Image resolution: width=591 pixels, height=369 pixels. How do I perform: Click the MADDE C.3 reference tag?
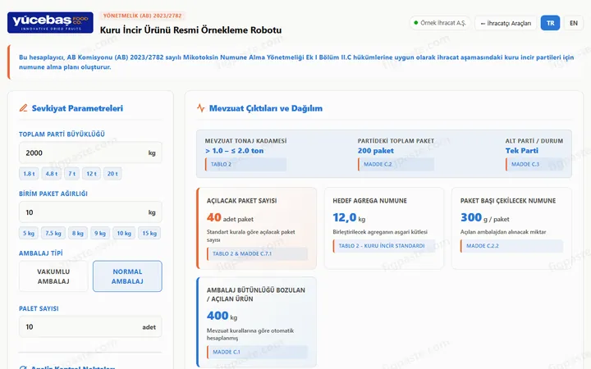[534, 164]
